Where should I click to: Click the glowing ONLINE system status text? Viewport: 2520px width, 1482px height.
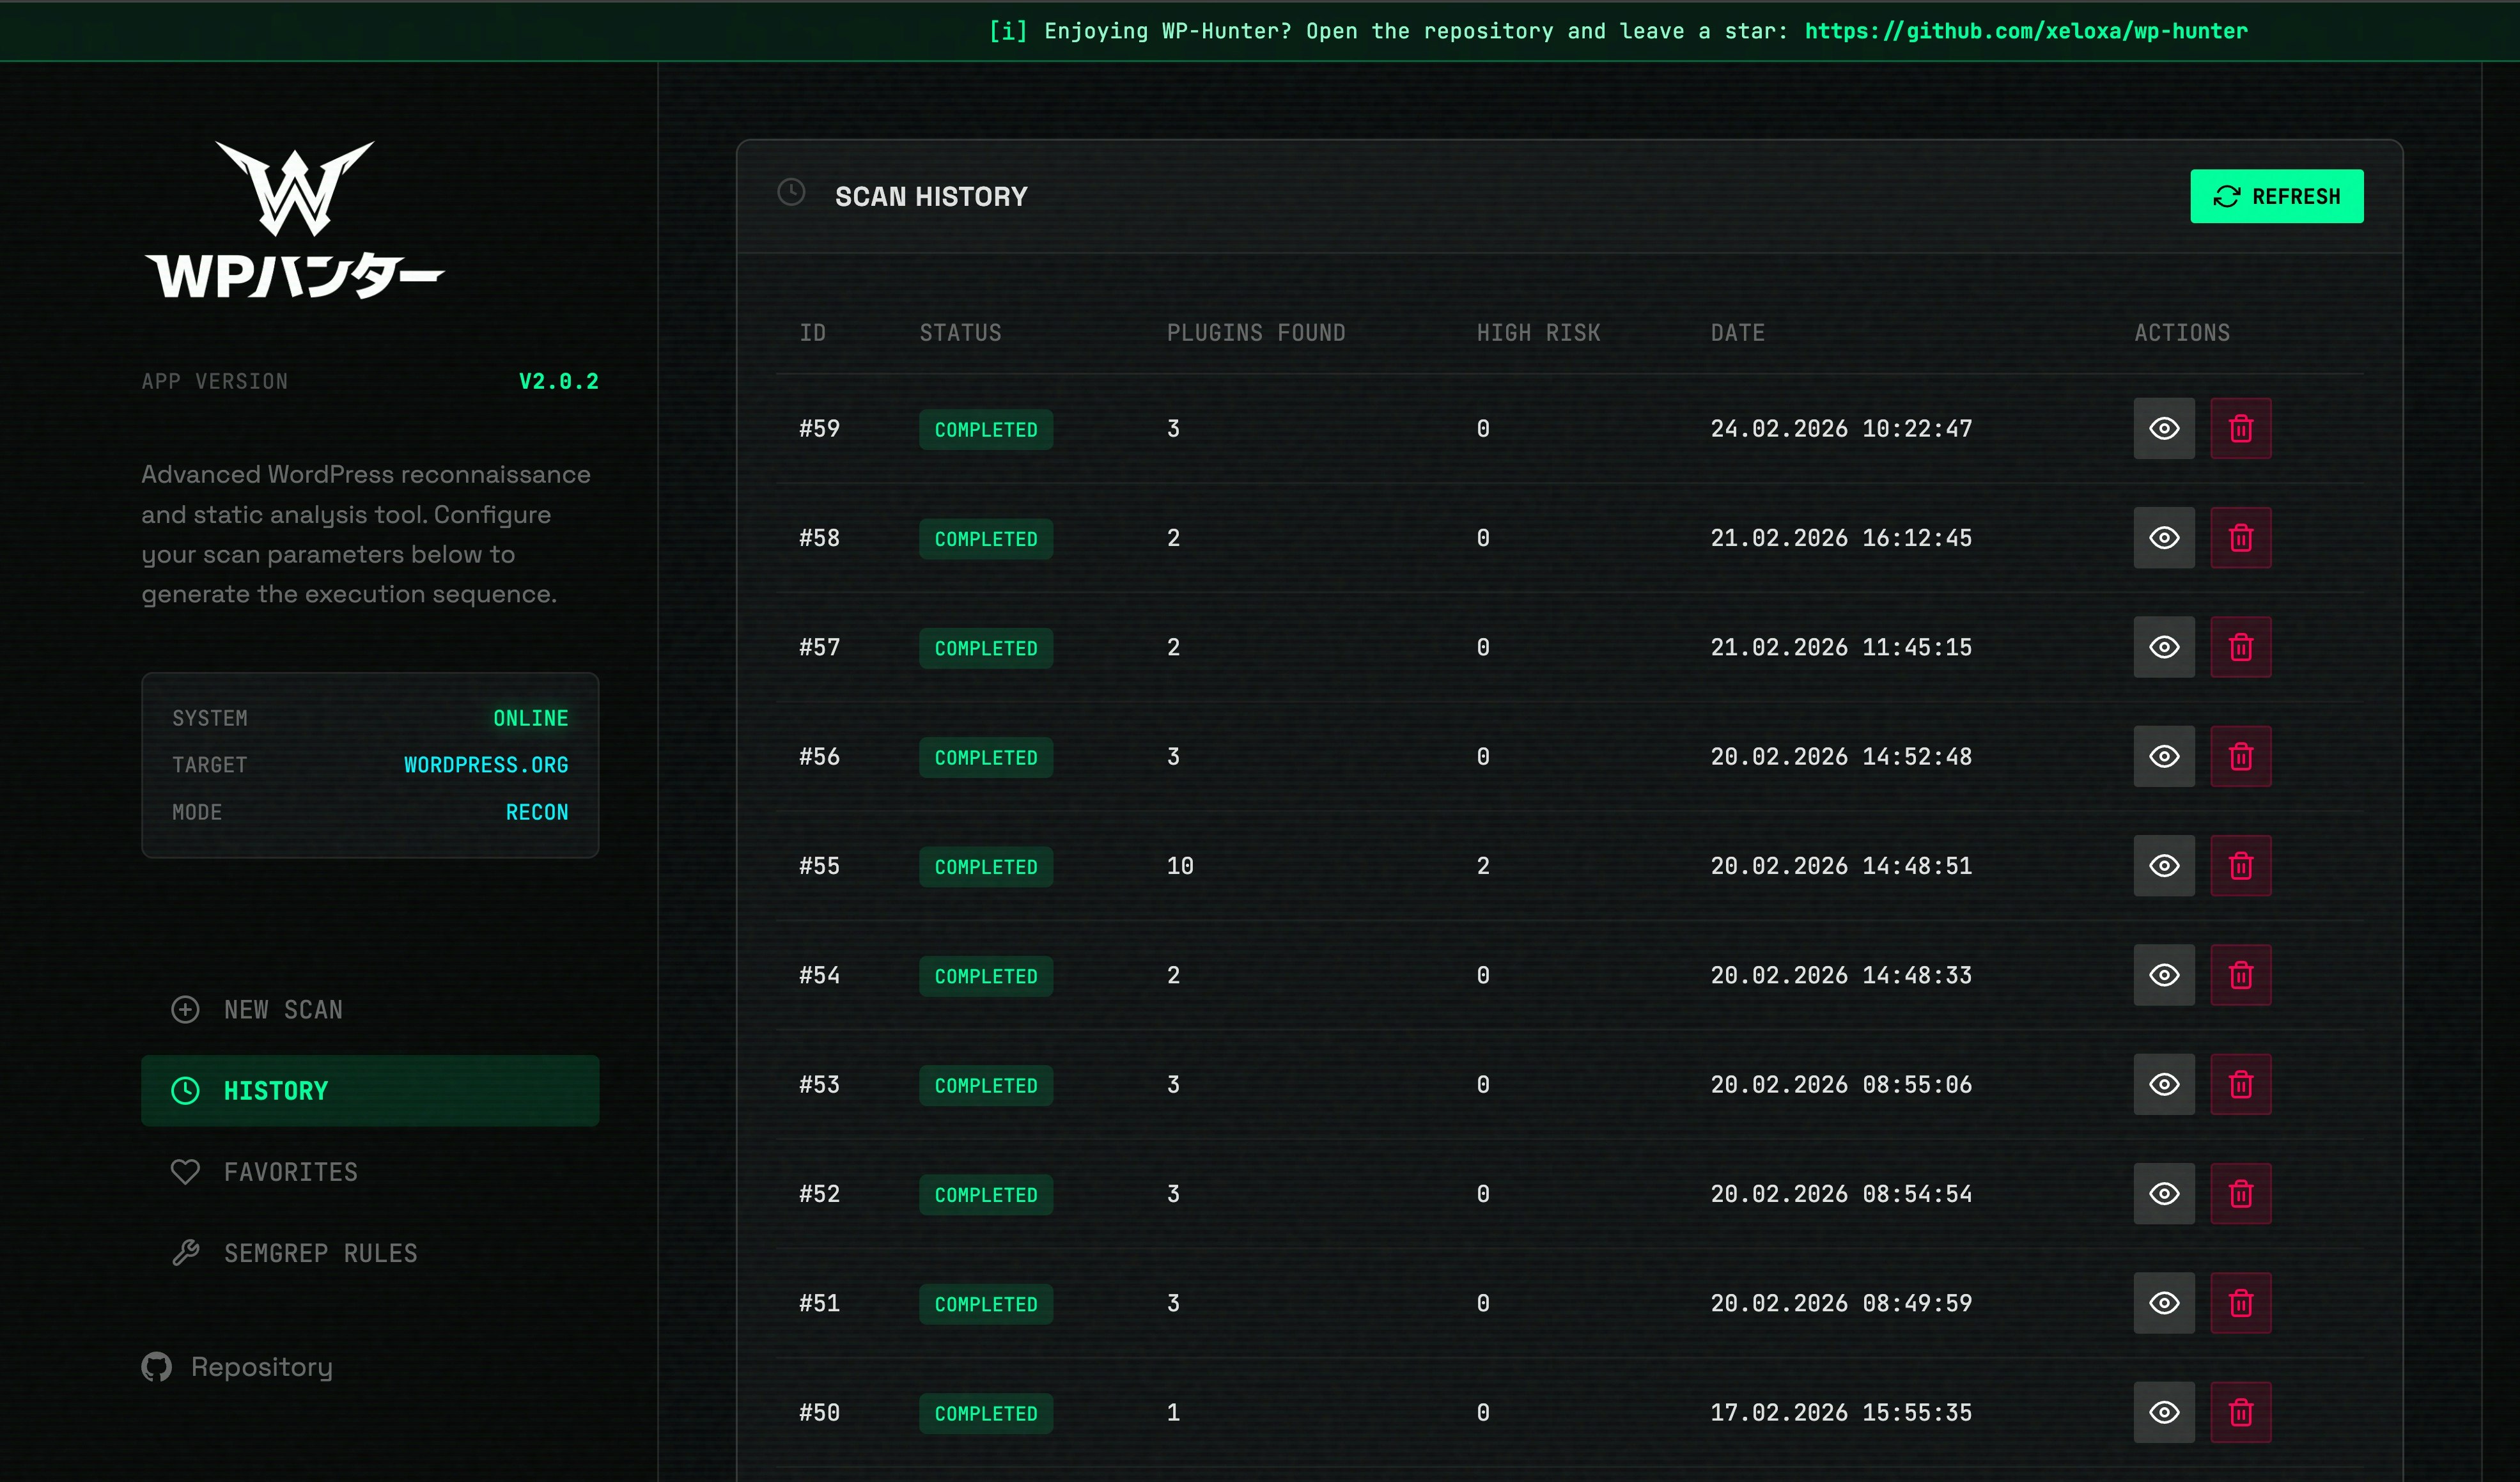pos(530,717)
